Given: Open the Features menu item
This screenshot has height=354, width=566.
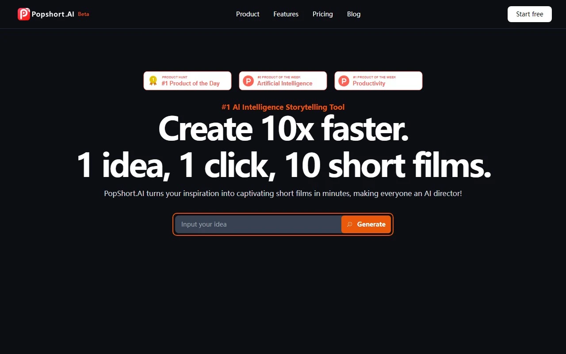Looking at the screenshot, I should click(286, 14).
